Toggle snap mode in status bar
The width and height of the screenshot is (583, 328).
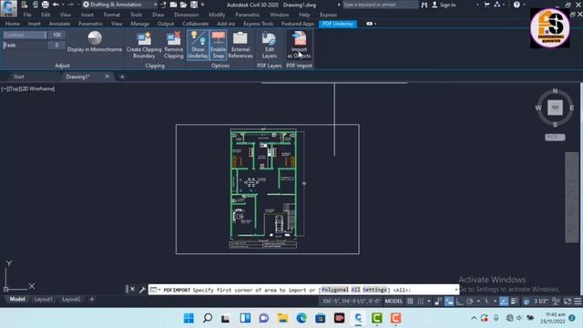tap(421, 302)
